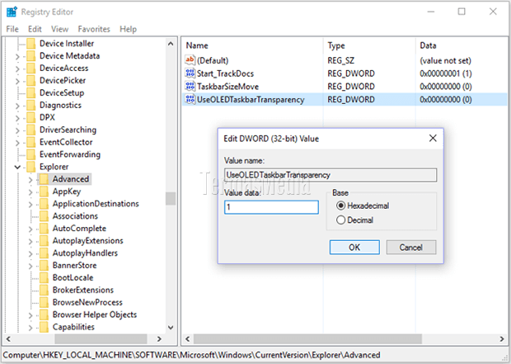This screenshot has width=511, height=364.
Task: Expand the DeviceAccess key
Action: click(17, 69)
